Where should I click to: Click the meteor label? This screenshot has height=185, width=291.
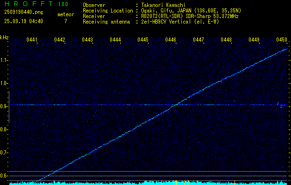pyautogui.click(x=66, y=14)
